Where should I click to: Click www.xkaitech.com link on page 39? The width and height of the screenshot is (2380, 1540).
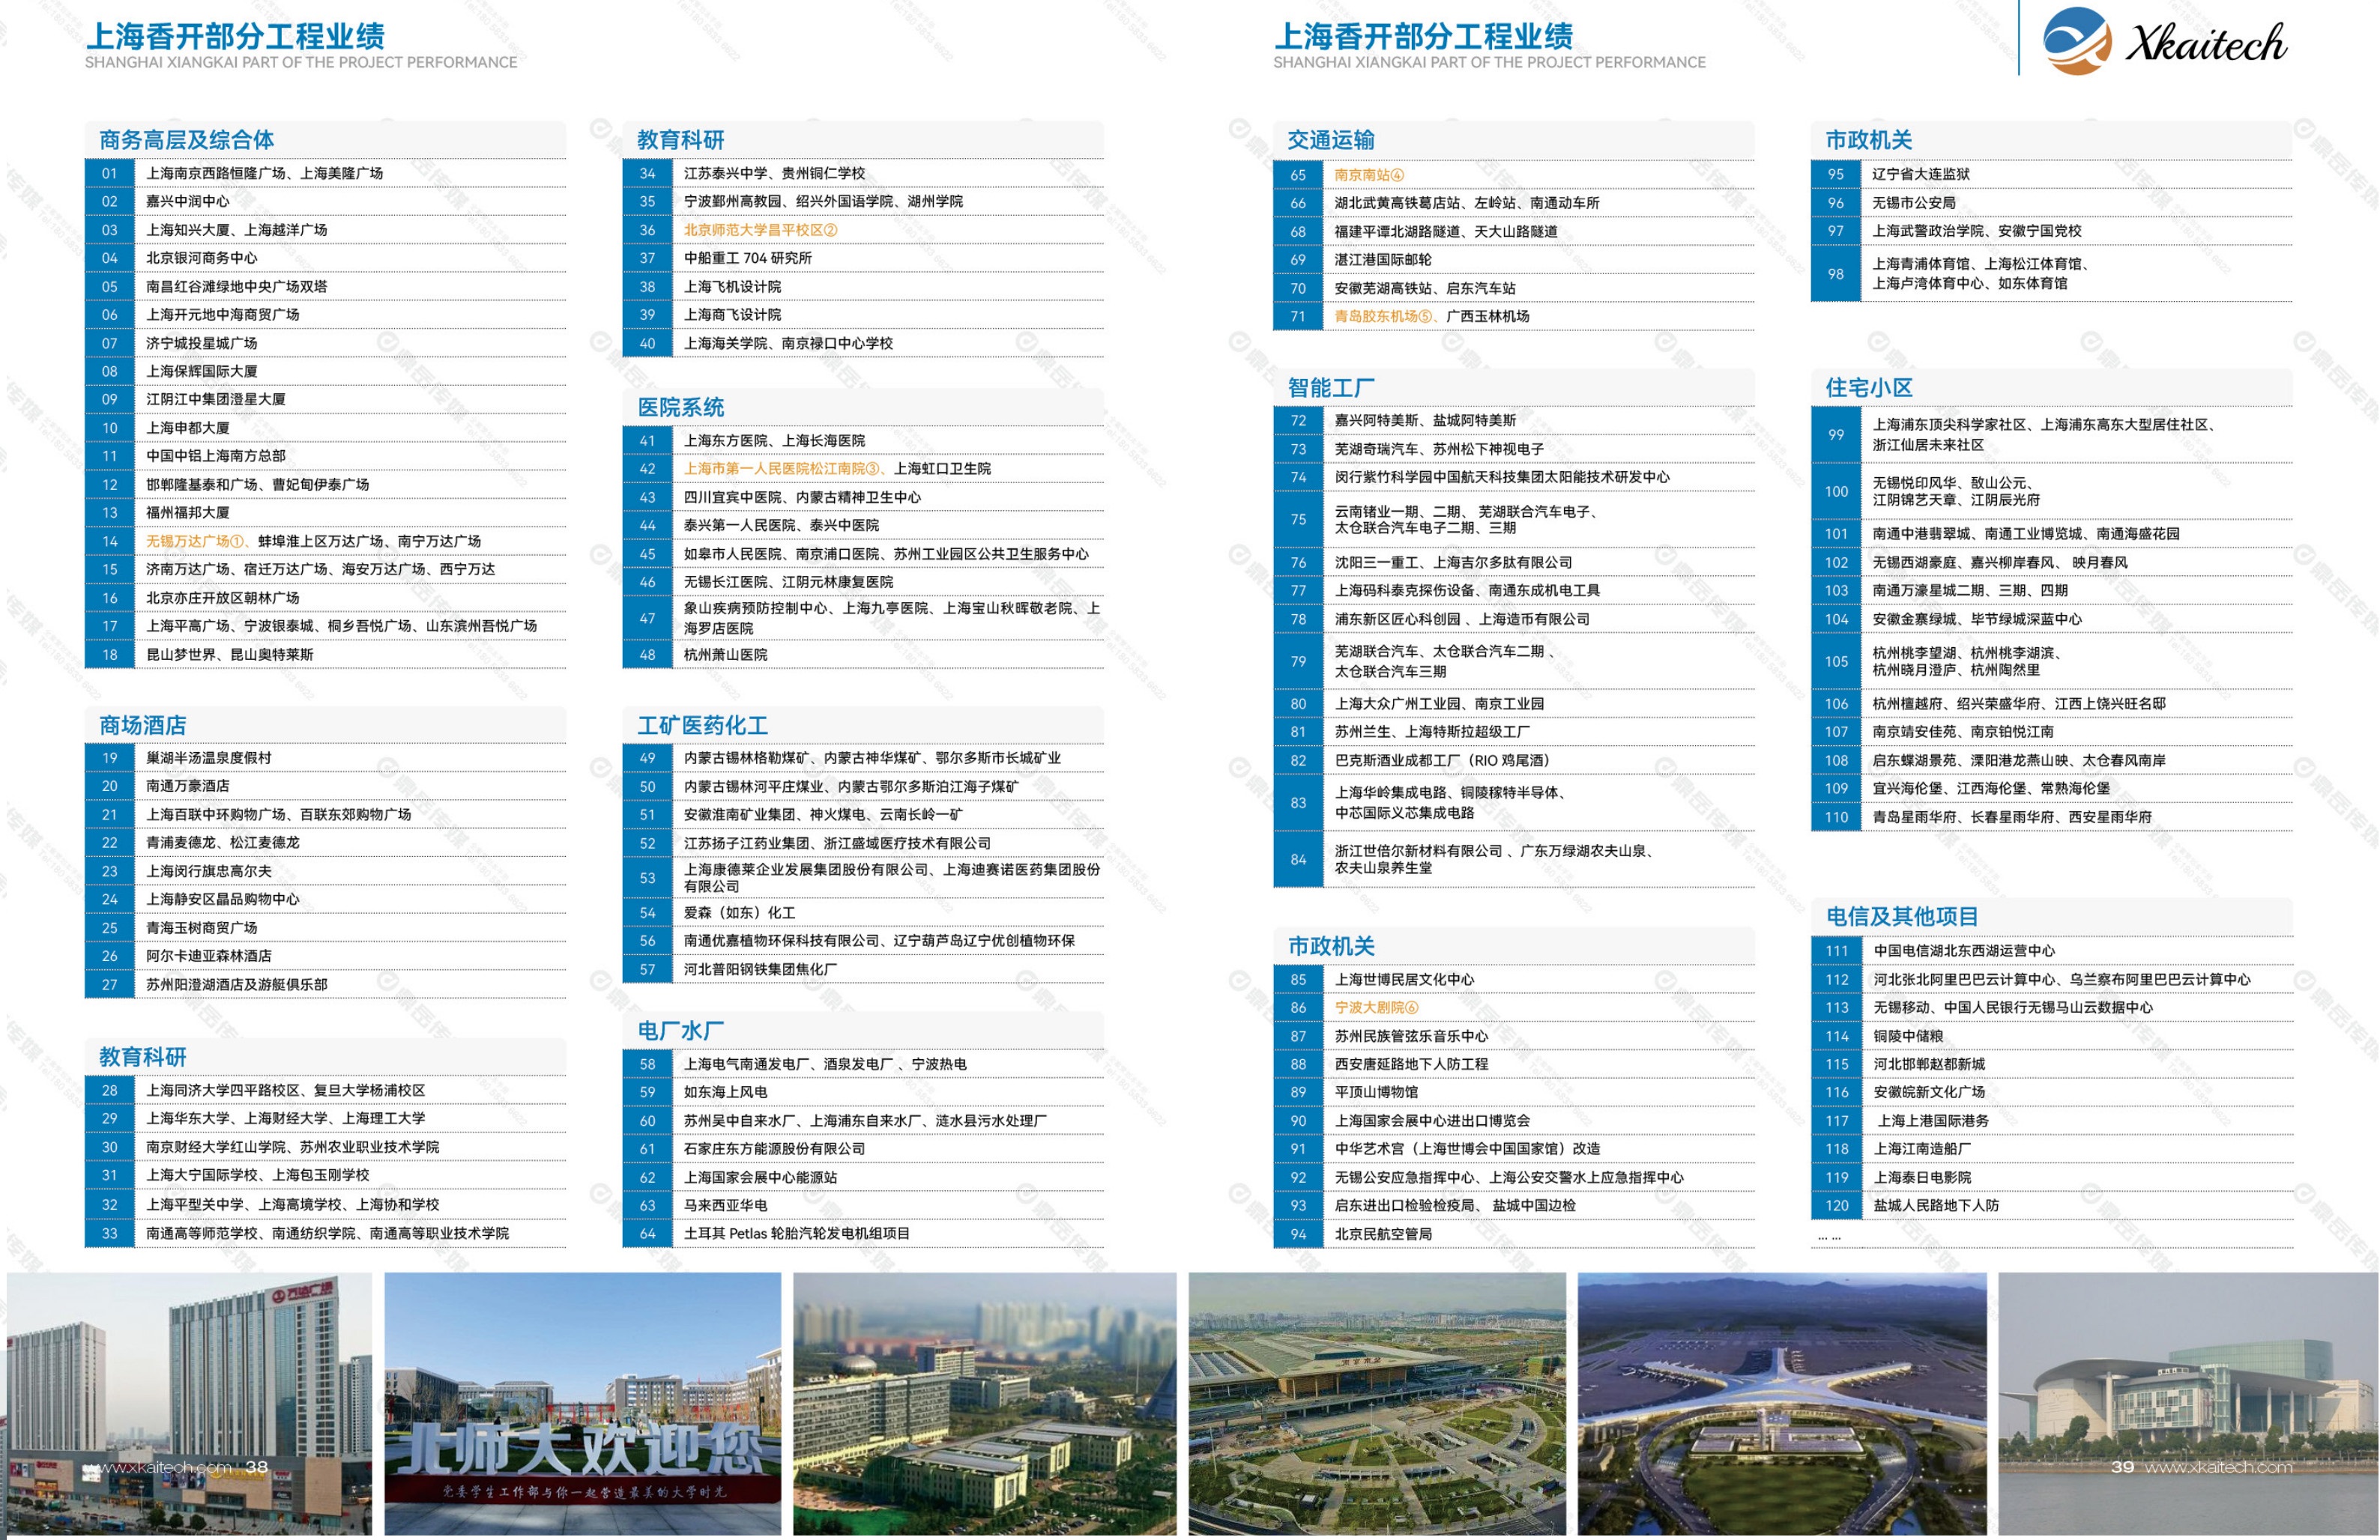[x=2219, y=1467]
